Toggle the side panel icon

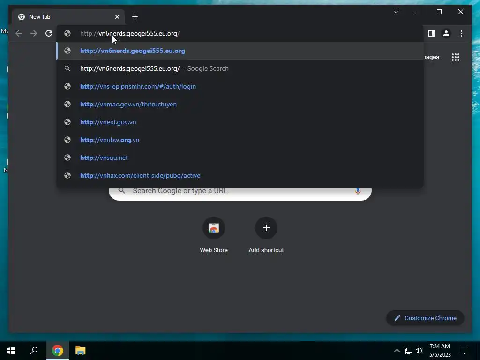pos(431,33)
